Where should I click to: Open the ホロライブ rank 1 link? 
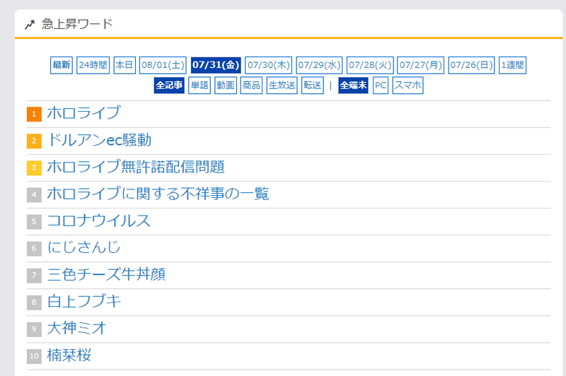[x=83, y=113]
